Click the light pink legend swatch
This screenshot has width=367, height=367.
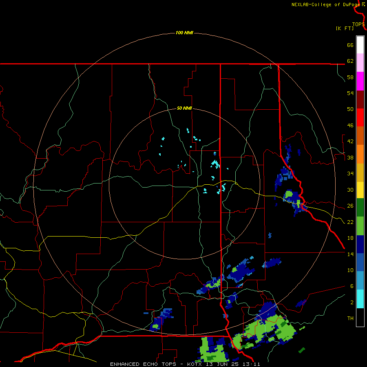point(360,63)
